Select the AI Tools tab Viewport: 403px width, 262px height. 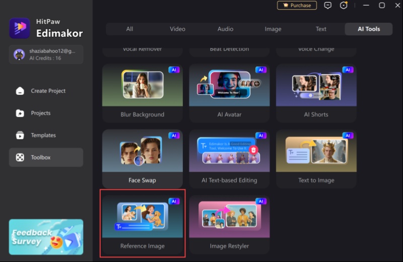[369, 29]
